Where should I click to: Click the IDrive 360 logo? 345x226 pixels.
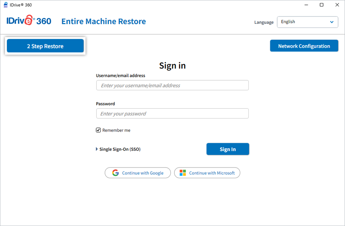(29, 21)
